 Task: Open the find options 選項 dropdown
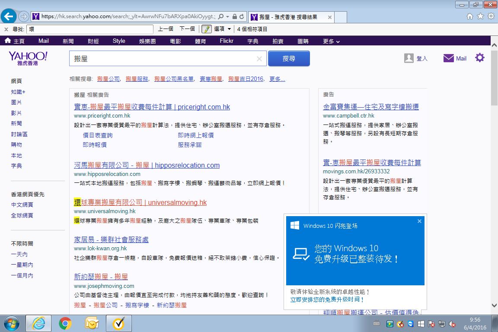point(222,29)
